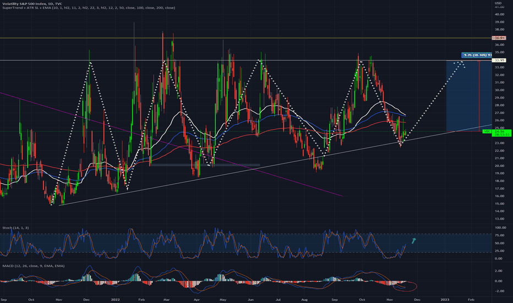
Task: Click the green VIX symbol tag
Action: click(x=487, y=131)
